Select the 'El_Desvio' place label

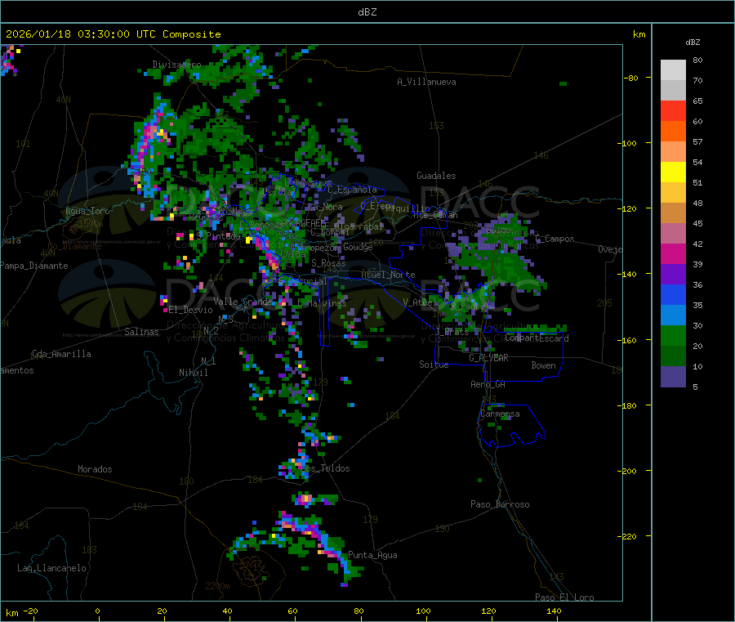point(190,310)
